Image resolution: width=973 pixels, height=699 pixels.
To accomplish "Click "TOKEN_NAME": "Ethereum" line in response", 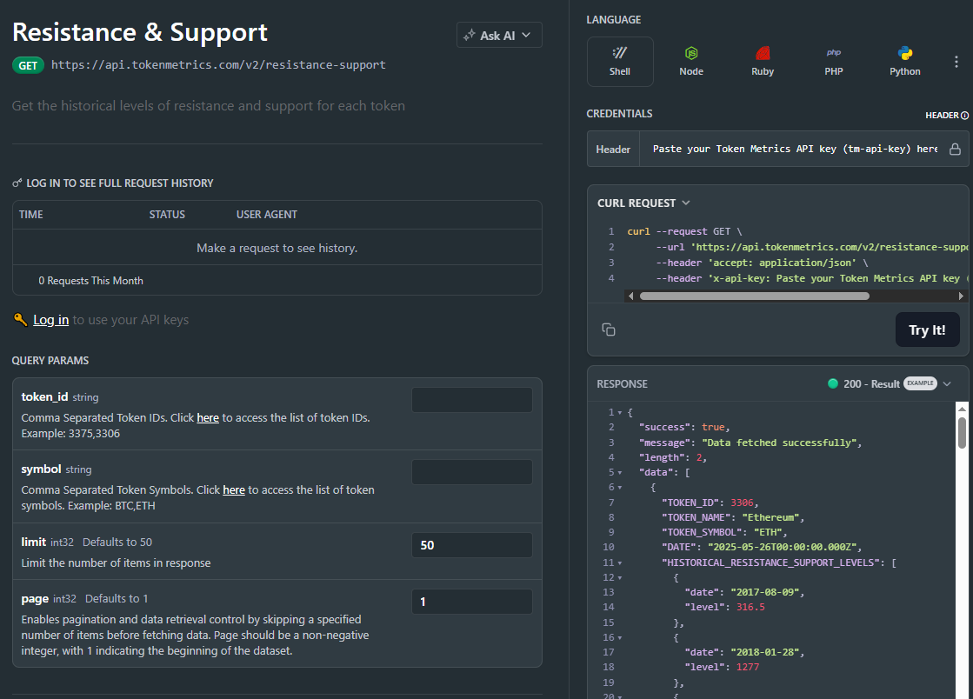I will click(733, 517).
